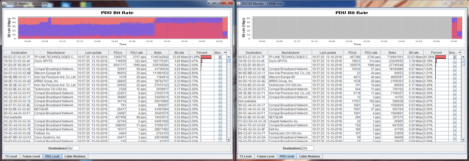Click 70-4C-A5-XX-XX-58 destination cell

[19, 133]
